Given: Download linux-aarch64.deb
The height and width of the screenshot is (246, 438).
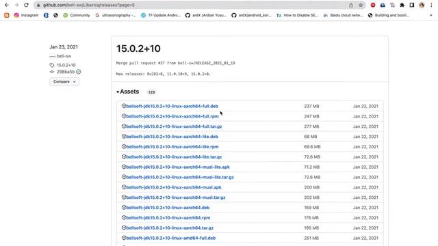Looking at the screenshot, I should point(168,208).
